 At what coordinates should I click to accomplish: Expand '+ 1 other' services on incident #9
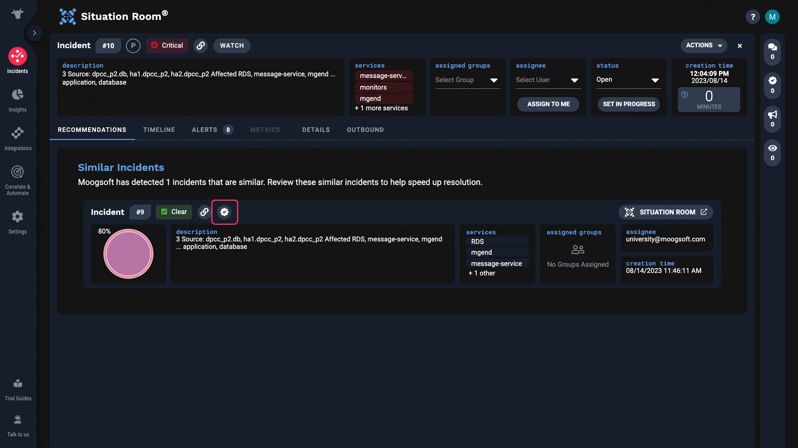point(482,273)
